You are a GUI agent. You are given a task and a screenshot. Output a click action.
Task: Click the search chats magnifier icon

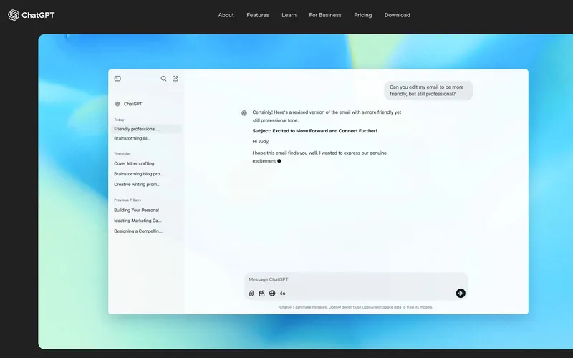click(x=163, y=79)
